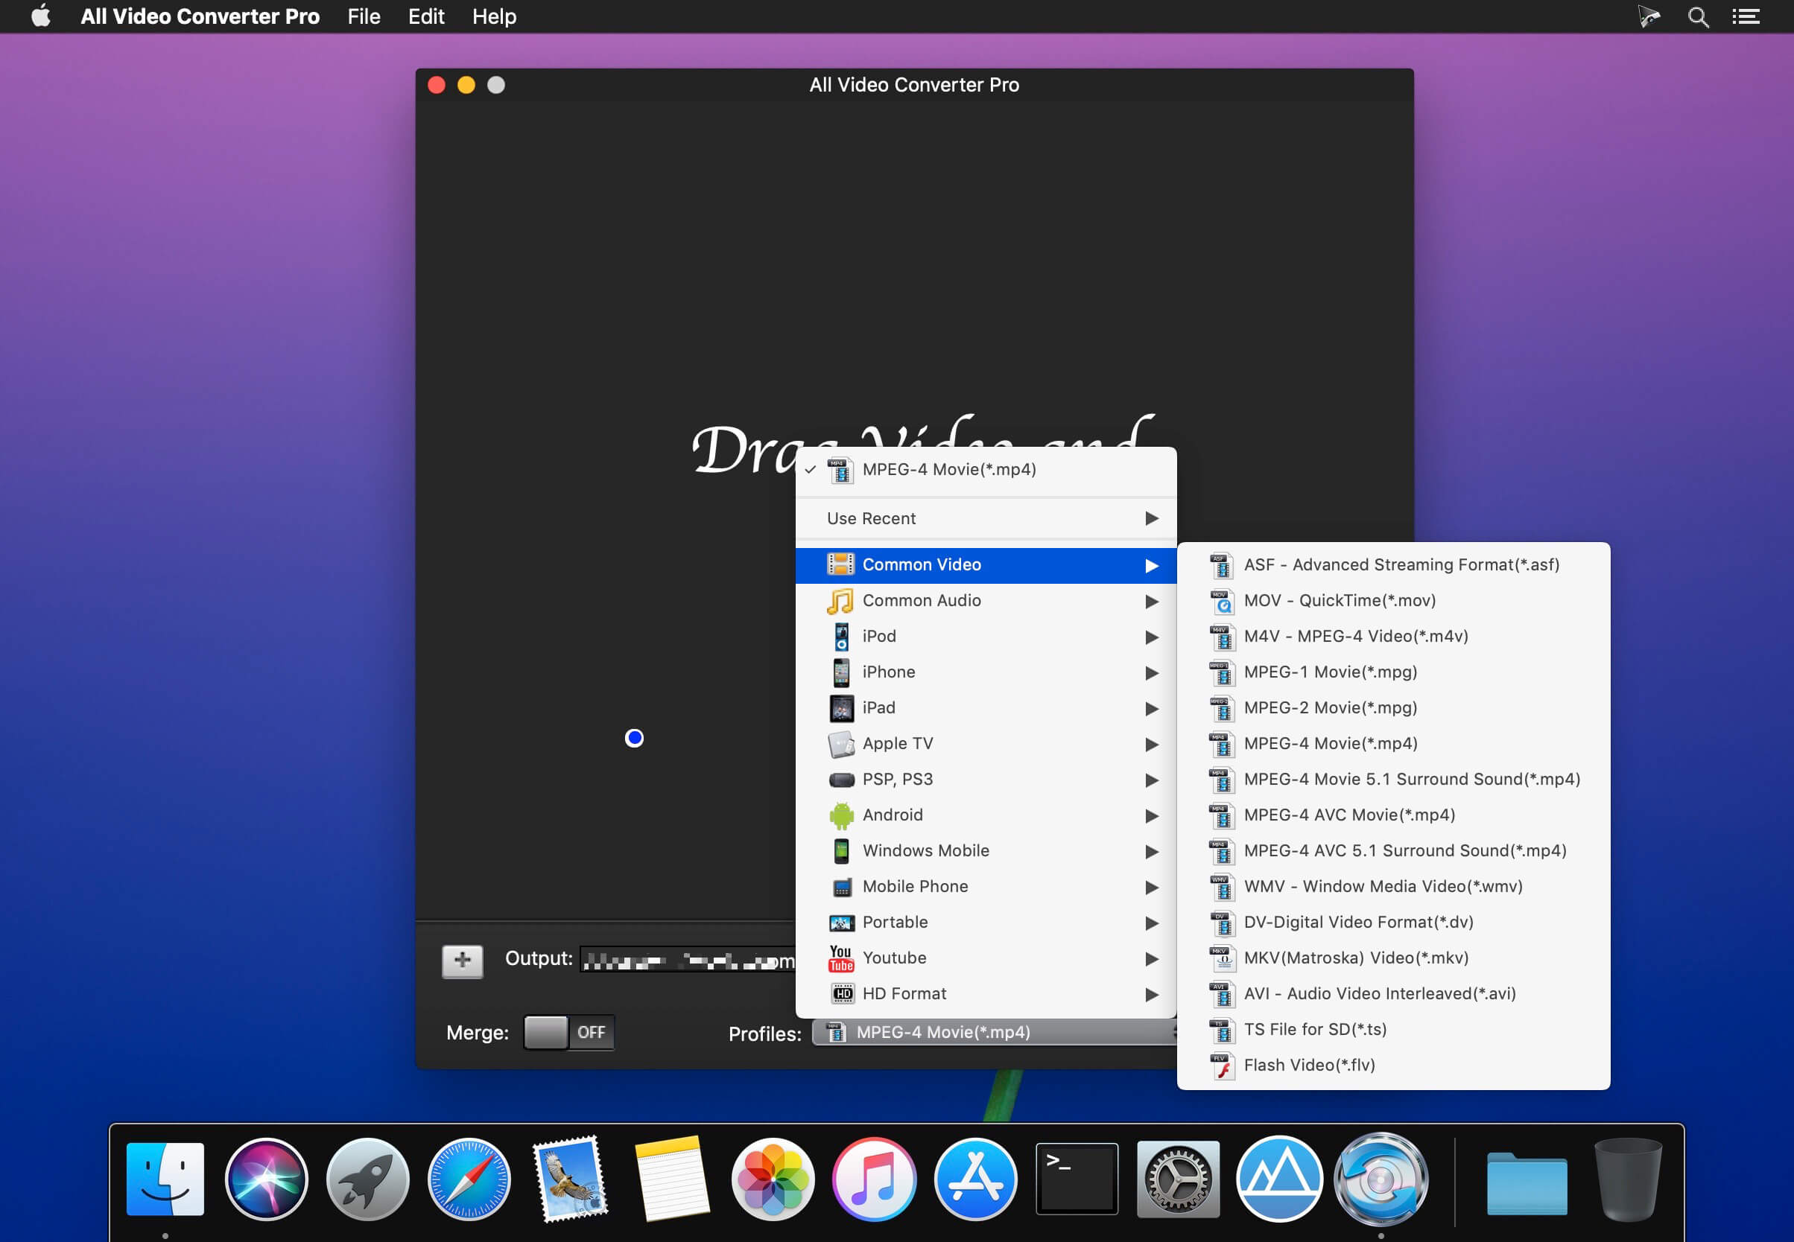Open the Help menu

coord(494,17)
